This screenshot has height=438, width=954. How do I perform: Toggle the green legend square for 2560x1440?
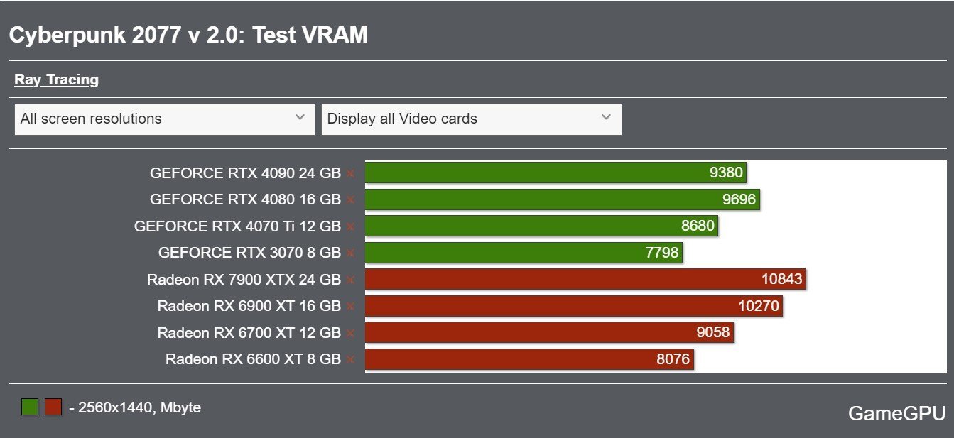click(x=30, y=407)
